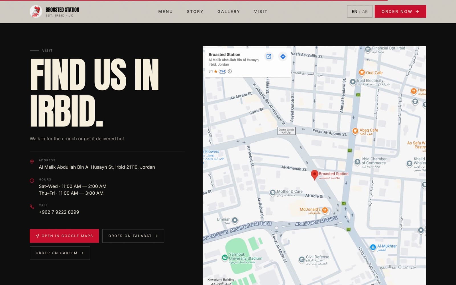The width and height of the screenshot is (456, 285).
Task: Order on Careem button
Action: coord(60,253)
